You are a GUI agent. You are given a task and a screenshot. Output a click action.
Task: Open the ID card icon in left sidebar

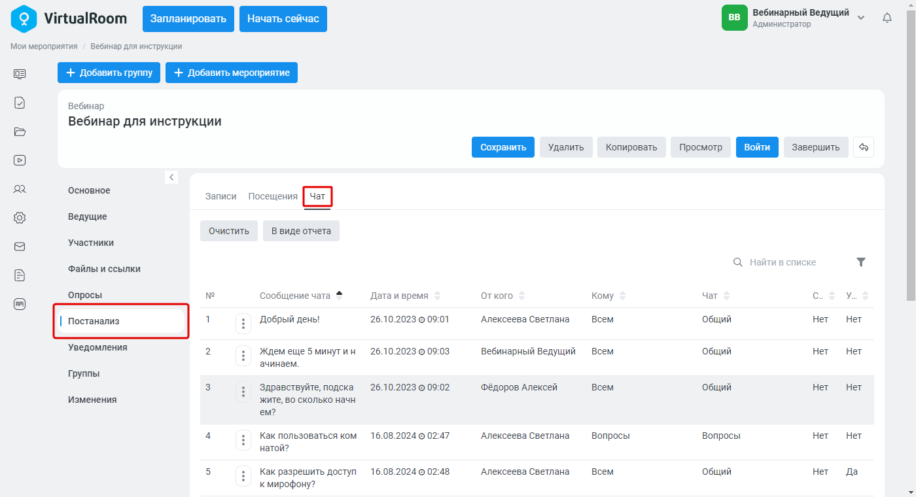tap(20, 74)
